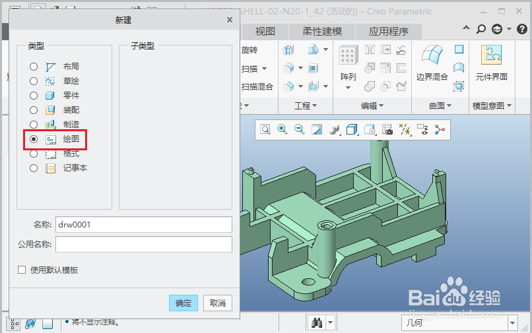Click the binoculars find icon in status bar
The height and width of the screenshot is (333, 532).
tap(317, 323)
